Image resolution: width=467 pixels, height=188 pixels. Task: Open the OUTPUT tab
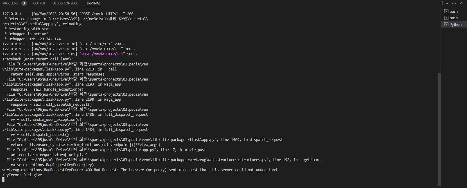click(x=39, y=3)
